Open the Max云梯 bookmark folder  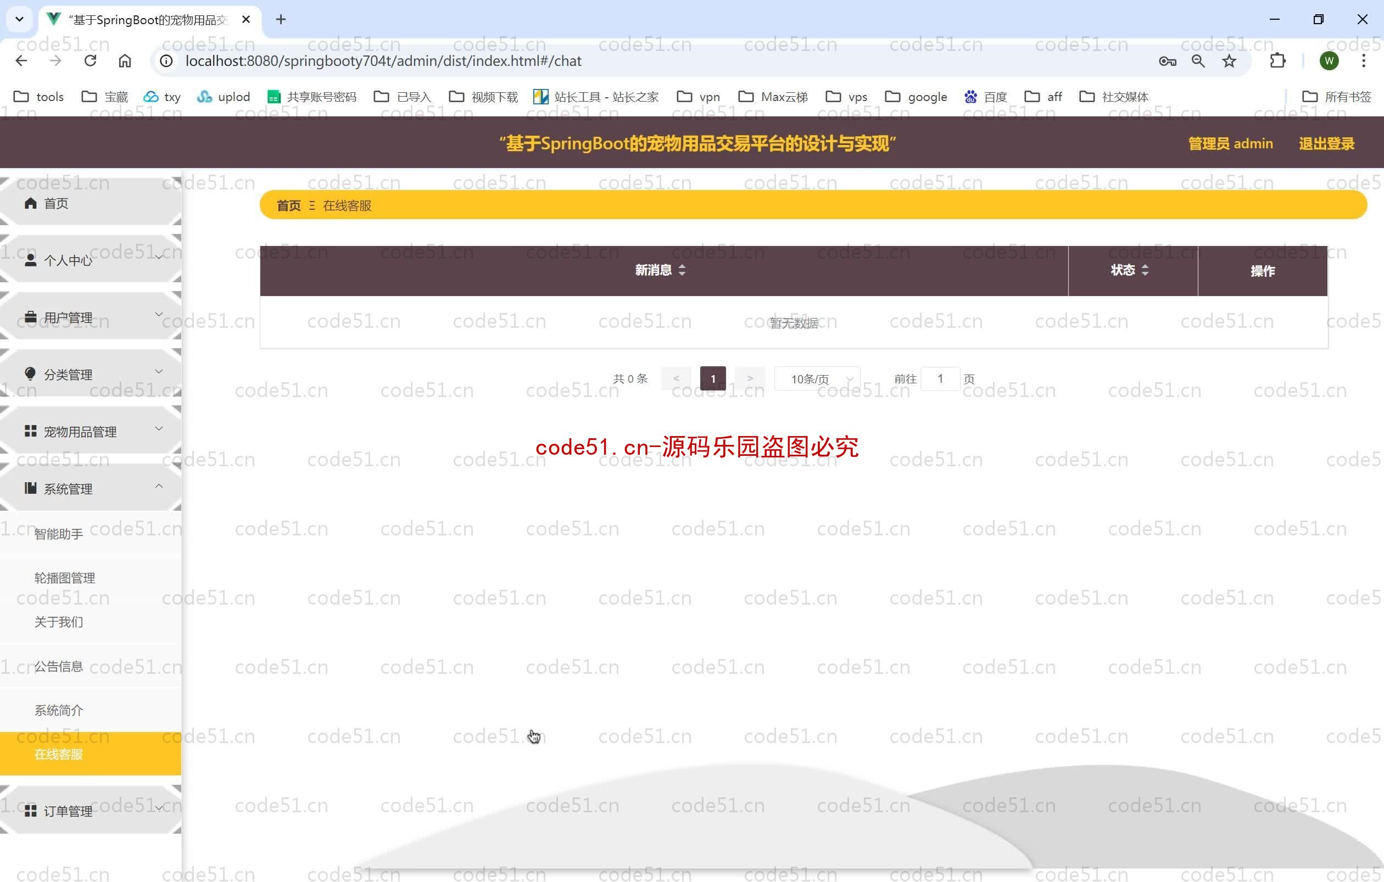pyautogui.click(x=773, y=97)
